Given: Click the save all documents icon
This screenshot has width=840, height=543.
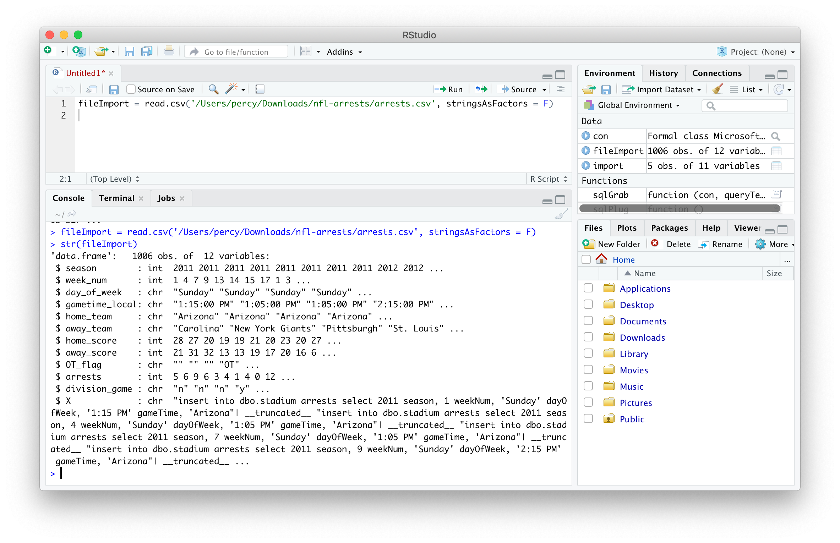Looking at the screenshot, I should click(147, 52).
